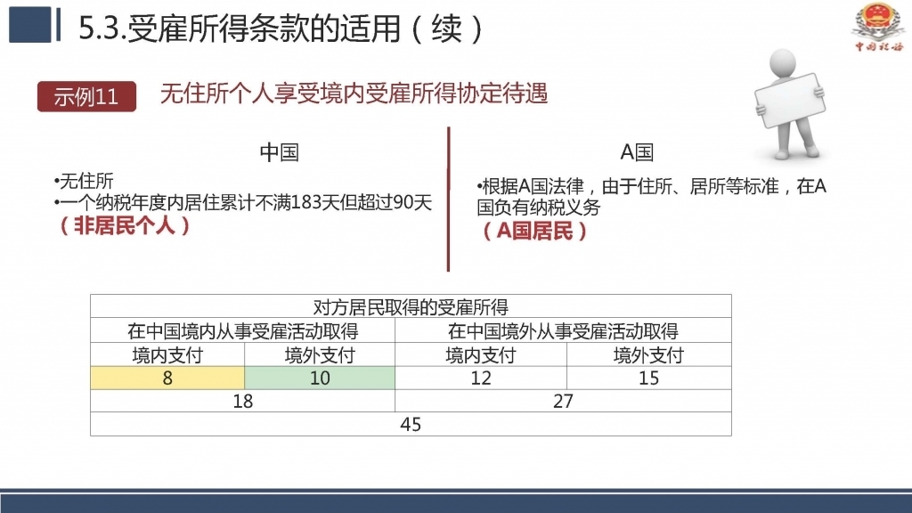Click the red text （非居民个人）
Screen dimensions: 912x513
[125, 225]
